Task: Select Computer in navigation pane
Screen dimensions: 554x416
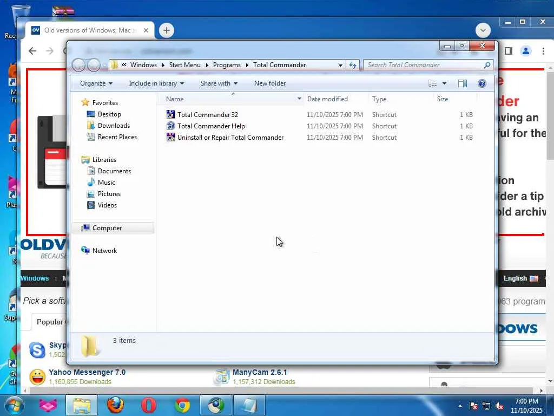Action: [107, 228]
